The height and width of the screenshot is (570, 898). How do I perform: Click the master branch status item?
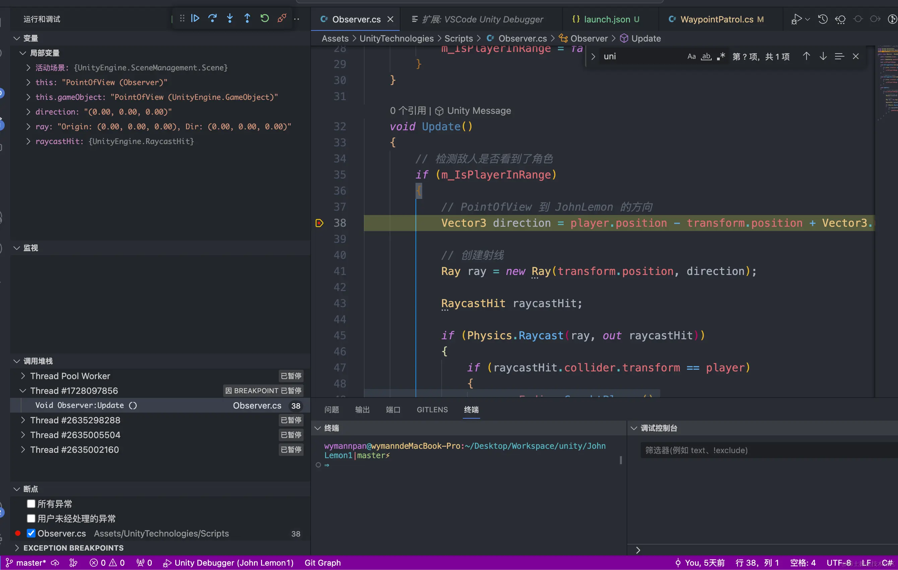(26, 563)
